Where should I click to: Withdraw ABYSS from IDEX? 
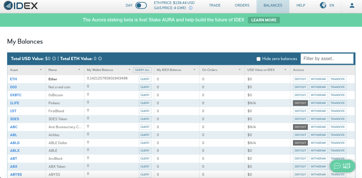tap(318, 175)
